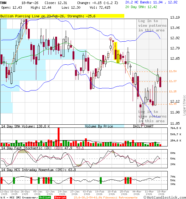
Task: Open the Bullish Piercing Line pattern label
Action: [62, 16]
